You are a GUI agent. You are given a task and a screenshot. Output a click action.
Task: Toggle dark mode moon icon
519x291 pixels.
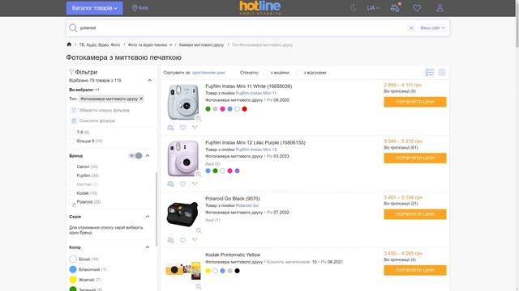click(x=354, y=8)
